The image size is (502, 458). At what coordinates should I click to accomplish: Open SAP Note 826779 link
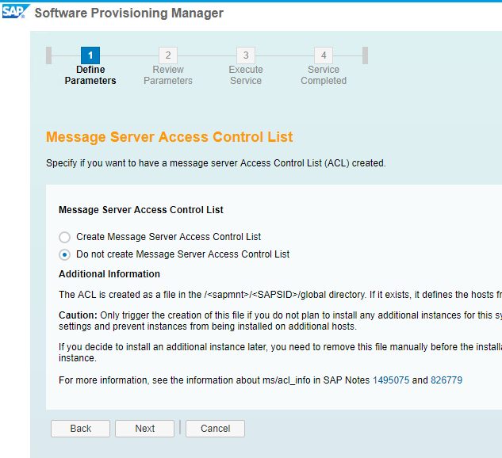click(x=446, y=380)
